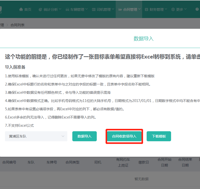Click the car icon for 车辆管理
The height and width of the screenshot is (189, 200).
tap(67, 9)
